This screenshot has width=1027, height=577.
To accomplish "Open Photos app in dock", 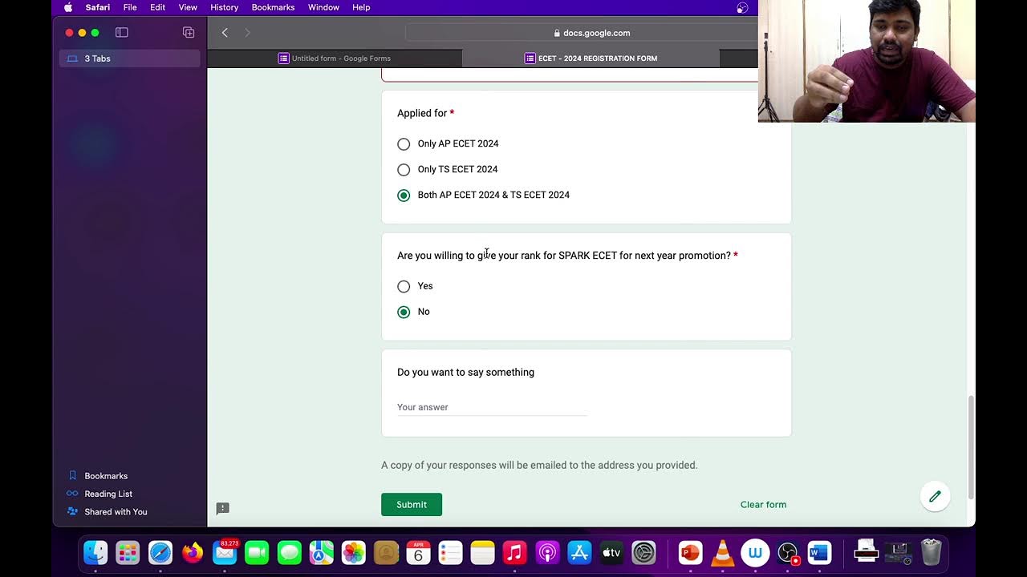I will point(354,552).
